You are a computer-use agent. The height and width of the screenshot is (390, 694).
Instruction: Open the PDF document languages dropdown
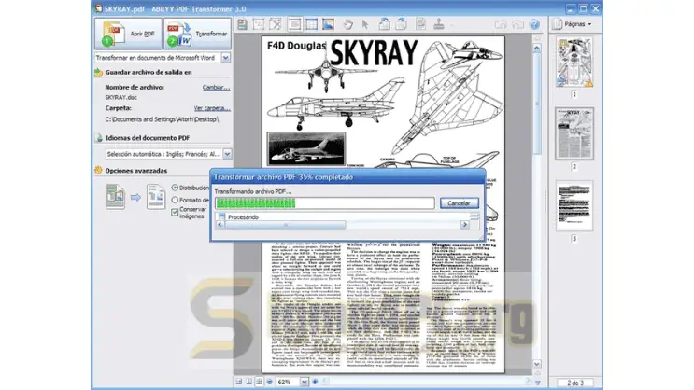pyautogui.click(x=227, y=154)
